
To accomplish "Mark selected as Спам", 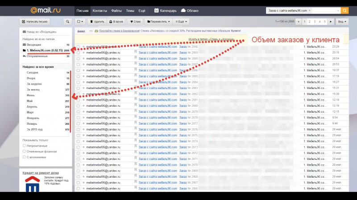I will [x=135, y=21].
